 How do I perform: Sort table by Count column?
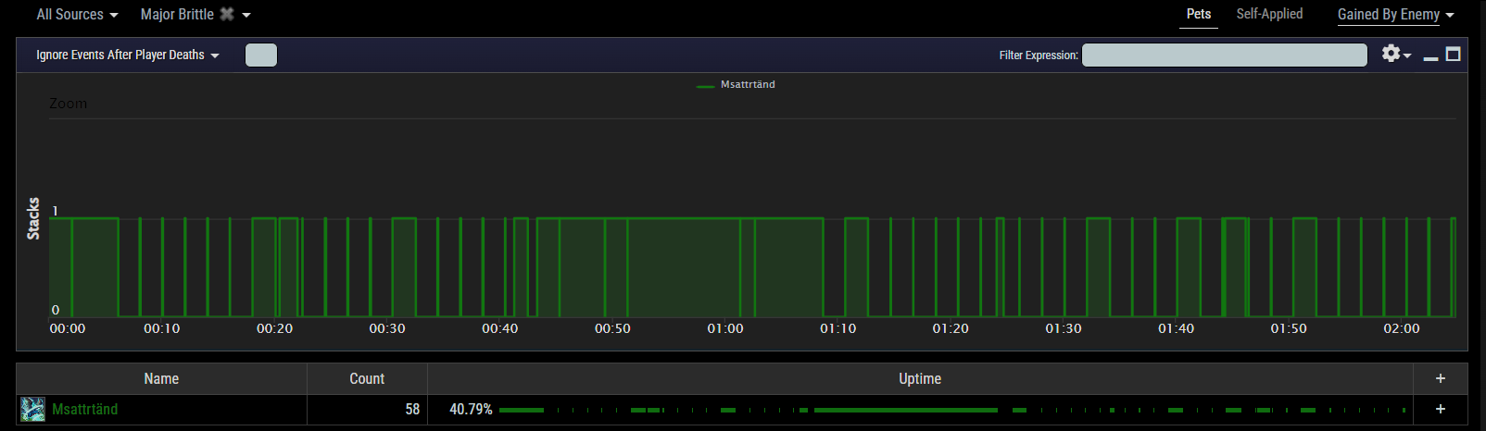[367, 379]
